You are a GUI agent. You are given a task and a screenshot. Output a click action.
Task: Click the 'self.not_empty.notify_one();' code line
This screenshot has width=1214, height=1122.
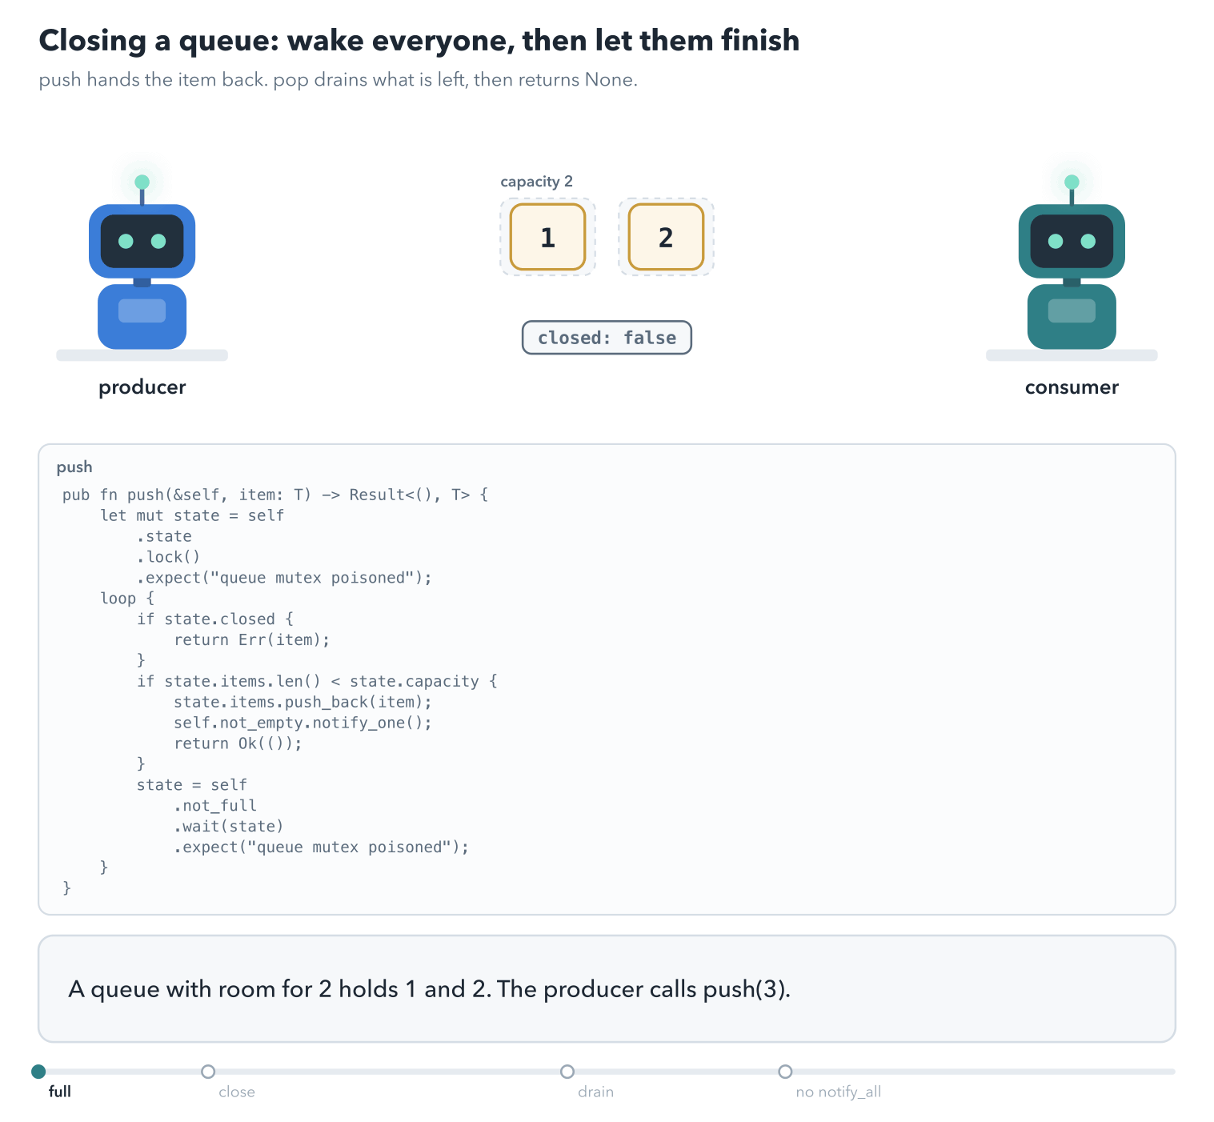302,723
